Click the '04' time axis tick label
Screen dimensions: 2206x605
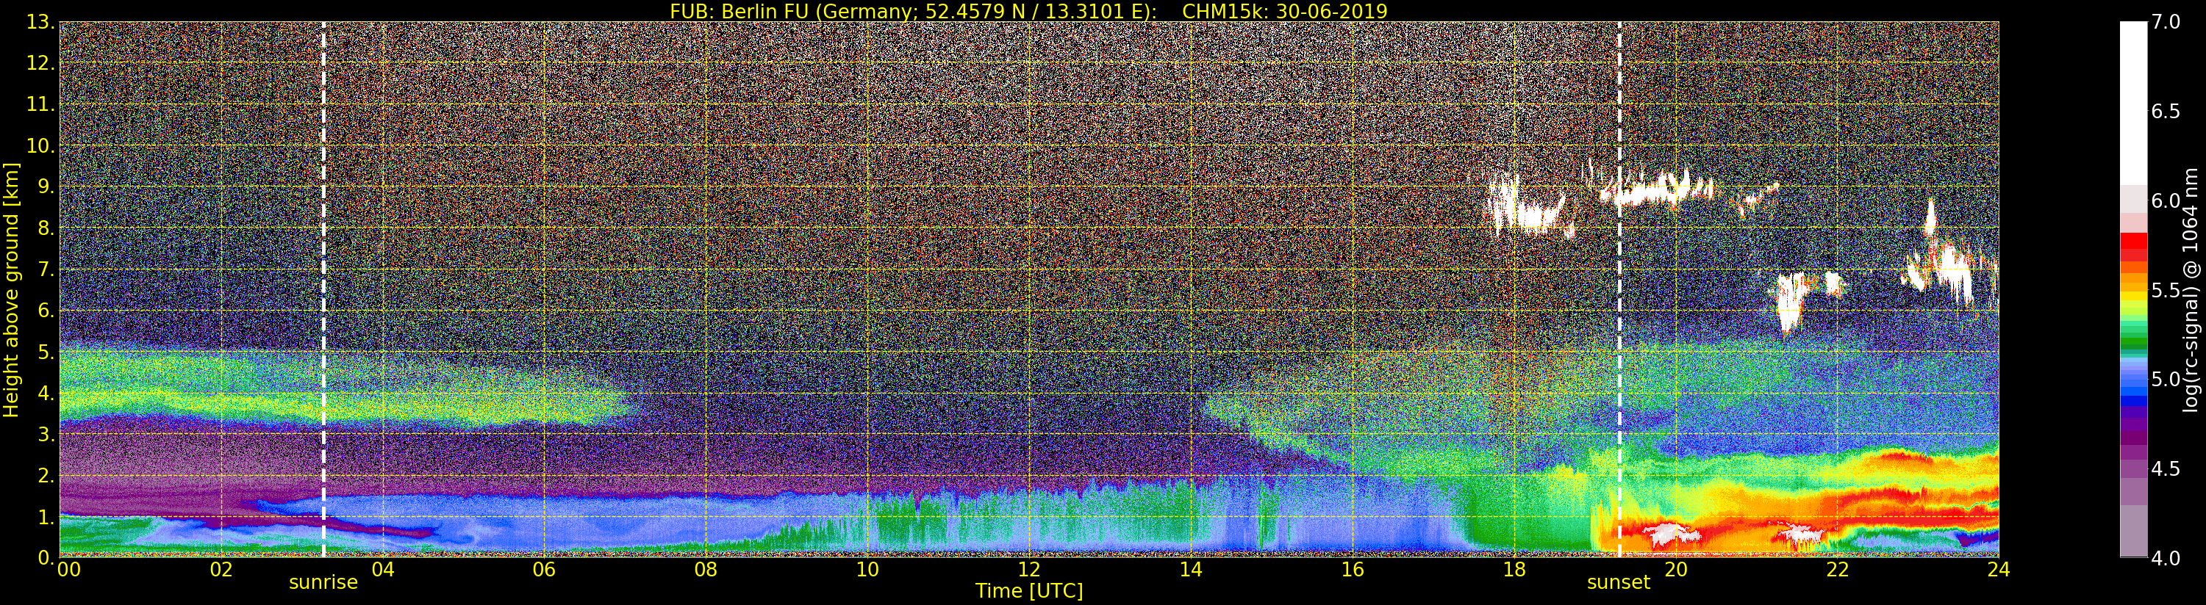(383, 570)
